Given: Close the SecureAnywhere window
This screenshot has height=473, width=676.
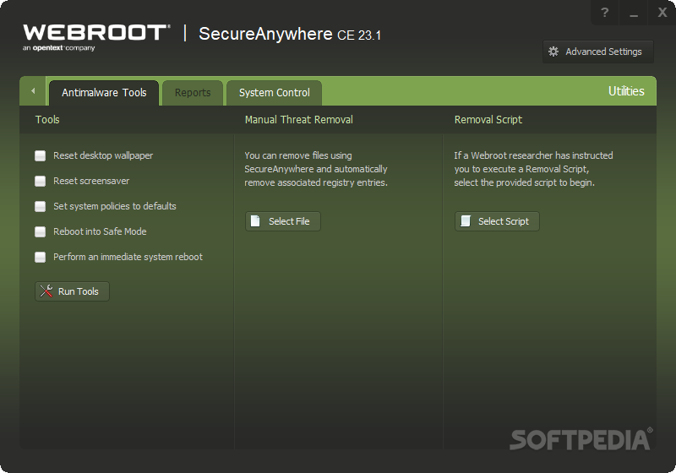Looking at the screenshot, I should coord(662,13).
